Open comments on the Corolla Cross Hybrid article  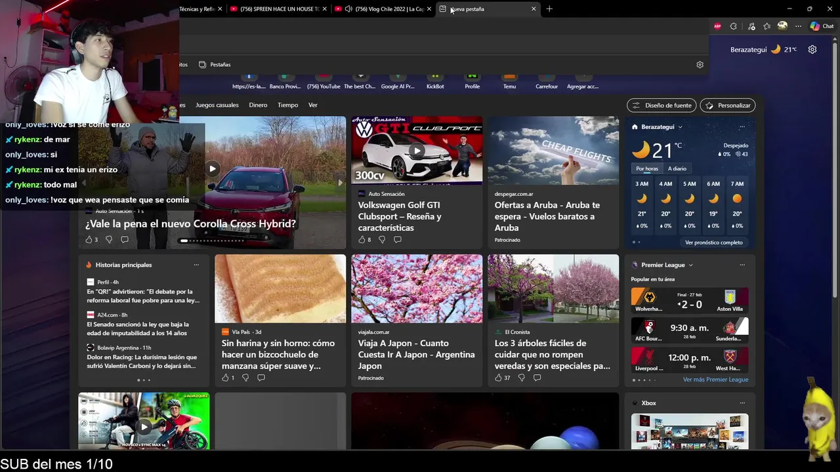click(125, 239)
